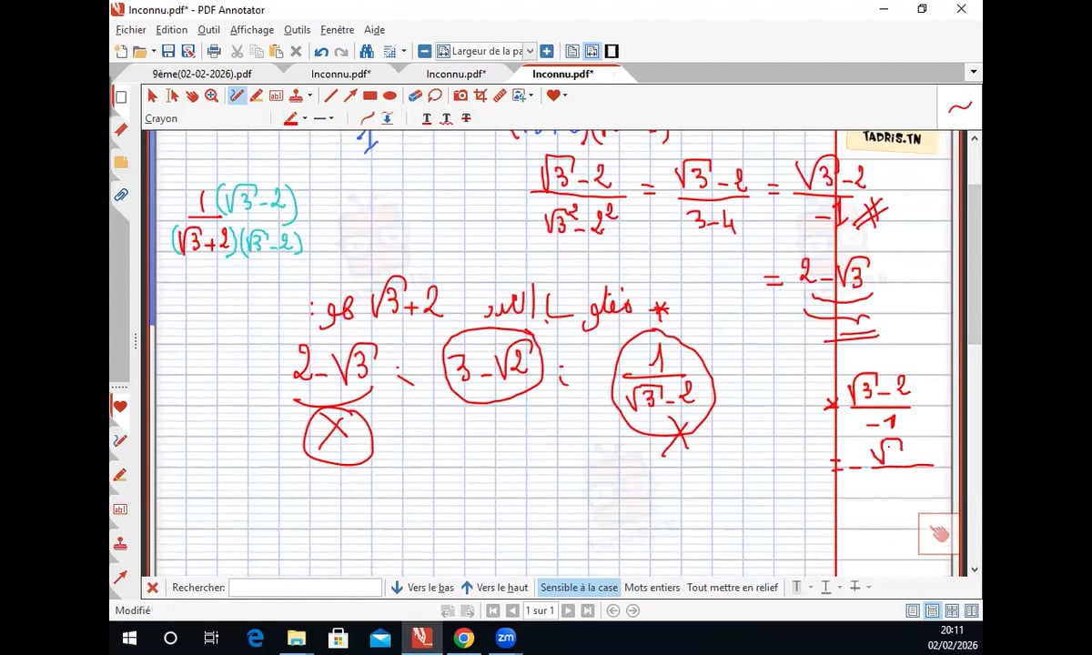Viewport: 1092px width, 655px height.
Task: Open the zoom level 'Largeur de la page' dropdown
Action: (x=531, y=52)
